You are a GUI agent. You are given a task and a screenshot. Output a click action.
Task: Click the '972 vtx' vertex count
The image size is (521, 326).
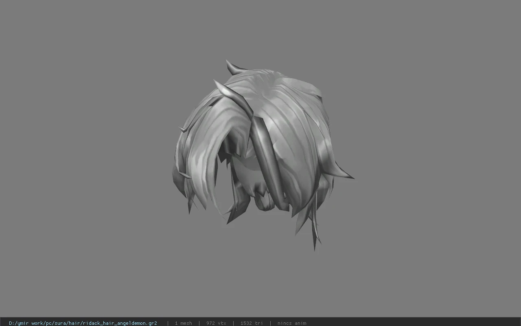(x=216, y=323)
